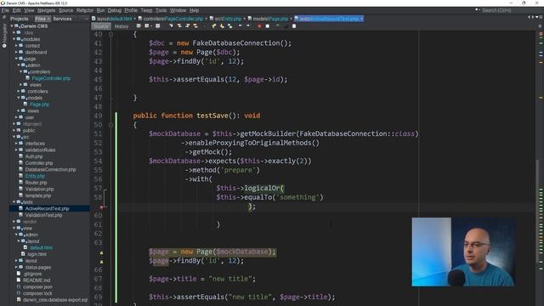The width and height of the screenshot is (544, 306).
Task: Open the models\Page.php editor tab
Action: tap(270, 19)
